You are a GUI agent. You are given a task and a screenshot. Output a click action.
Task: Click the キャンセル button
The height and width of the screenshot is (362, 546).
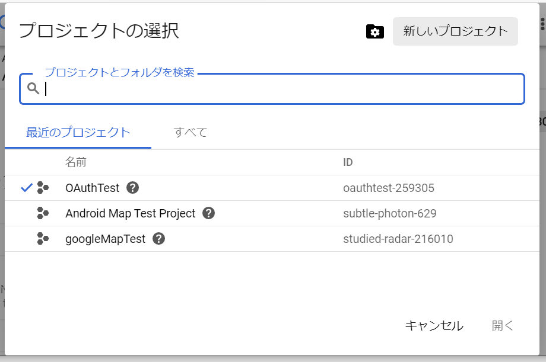pyautogui.click(x=434, y=326)
